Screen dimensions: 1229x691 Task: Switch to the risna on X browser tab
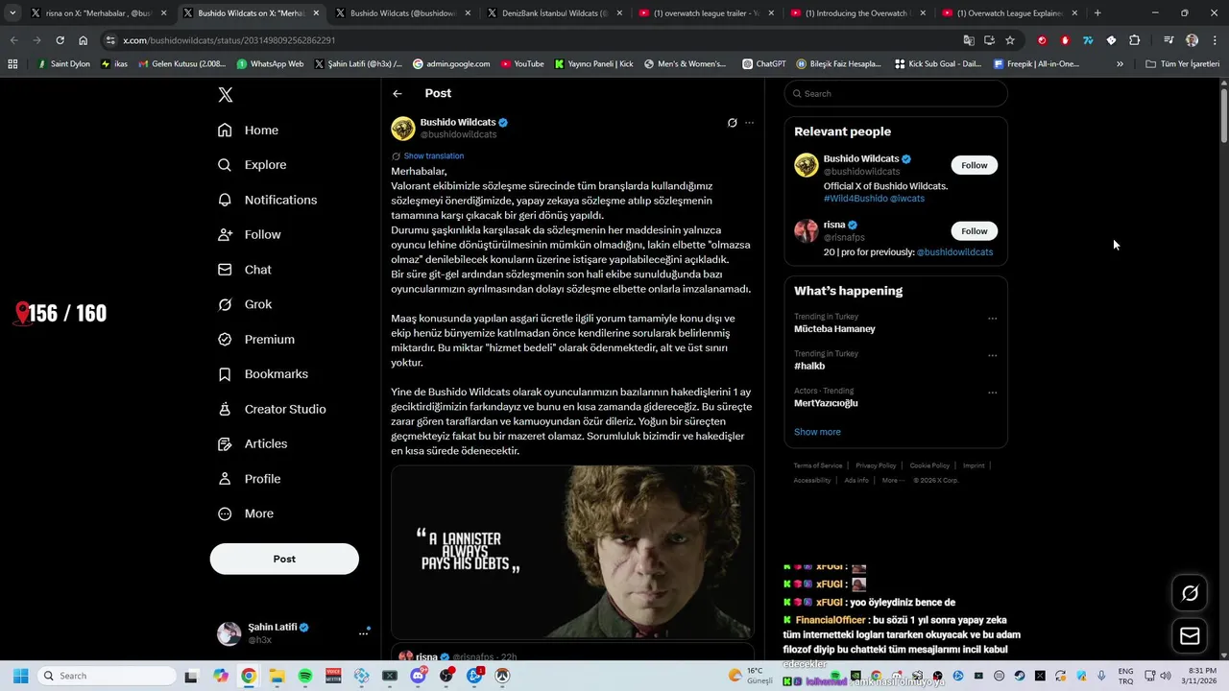coord(100,13)
